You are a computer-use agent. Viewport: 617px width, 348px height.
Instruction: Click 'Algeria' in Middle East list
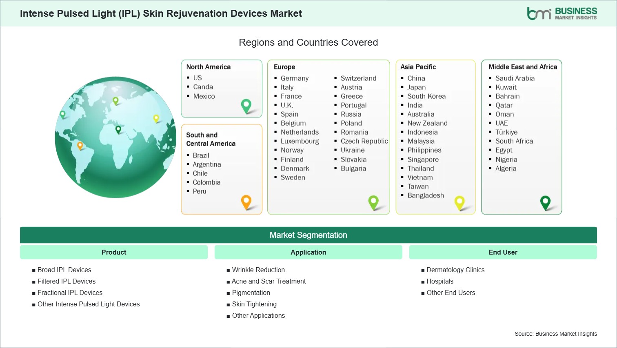(x=506, y=168)
